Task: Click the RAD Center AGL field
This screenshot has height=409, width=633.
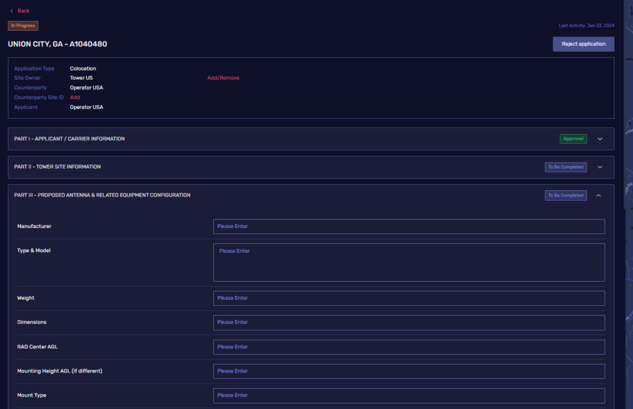Action: click(409, 347)
